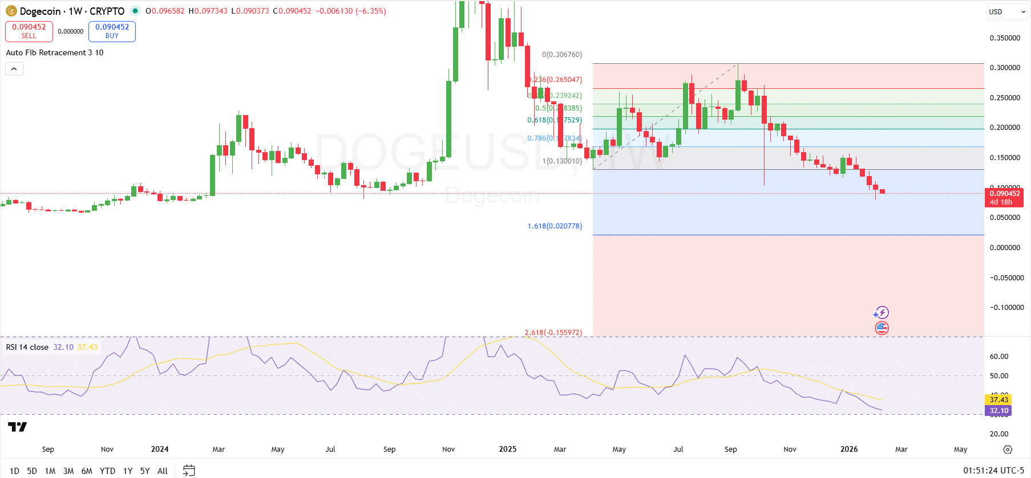Click the Dogecoin 1W CRYPTO symbol title
The width and height of the screenshot is (1031, 478).
pyautogui.click(x=72, y=11)
